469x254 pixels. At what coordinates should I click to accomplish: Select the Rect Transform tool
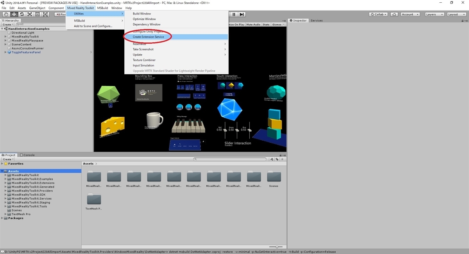tap(38, 14)
